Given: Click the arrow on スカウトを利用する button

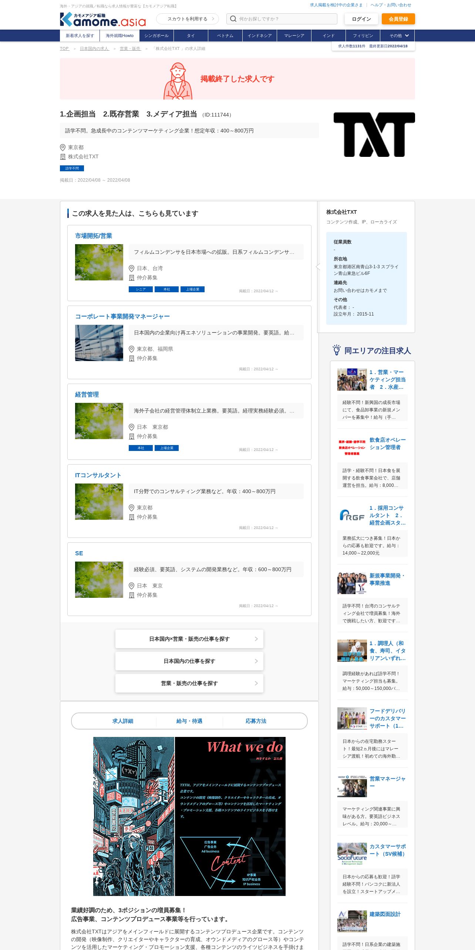Looking at the screenshot, I should pyautogui.click(x=213, y=19).
